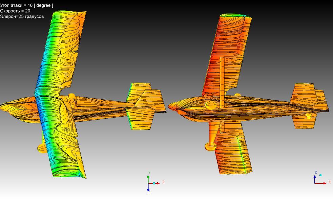Click the cyan dot beside right triad
333x199 pixels.
click(x=320, y=175)
